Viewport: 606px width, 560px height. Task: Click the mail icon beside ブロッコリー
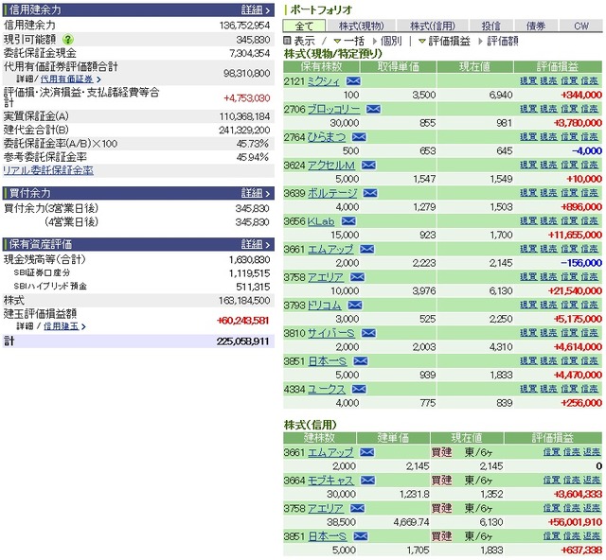click(373, 110)
